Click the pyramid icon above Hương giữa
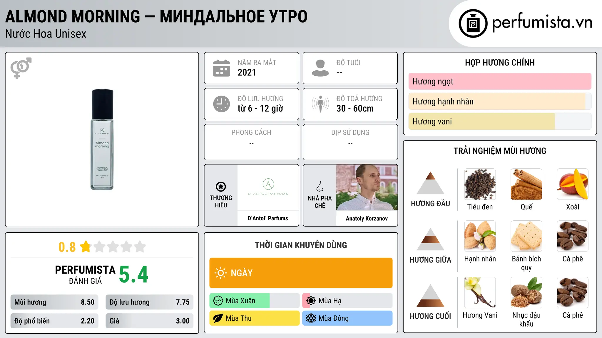Image resolution: width=602 pixels, height=338 pixels. tap(430, 239)
